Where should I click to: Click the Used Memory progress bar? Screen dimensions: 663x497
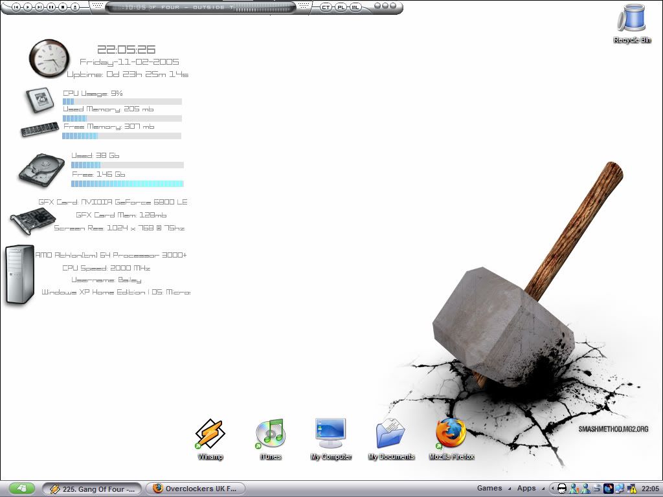click(x=122, y=119)
